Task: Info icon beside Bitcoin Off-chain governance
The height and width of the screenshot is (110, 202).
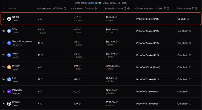Action: point(190,67)
